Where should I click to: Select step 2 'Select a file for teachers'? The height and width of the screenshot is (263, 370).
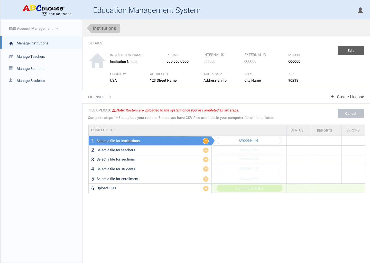[150, 150]
